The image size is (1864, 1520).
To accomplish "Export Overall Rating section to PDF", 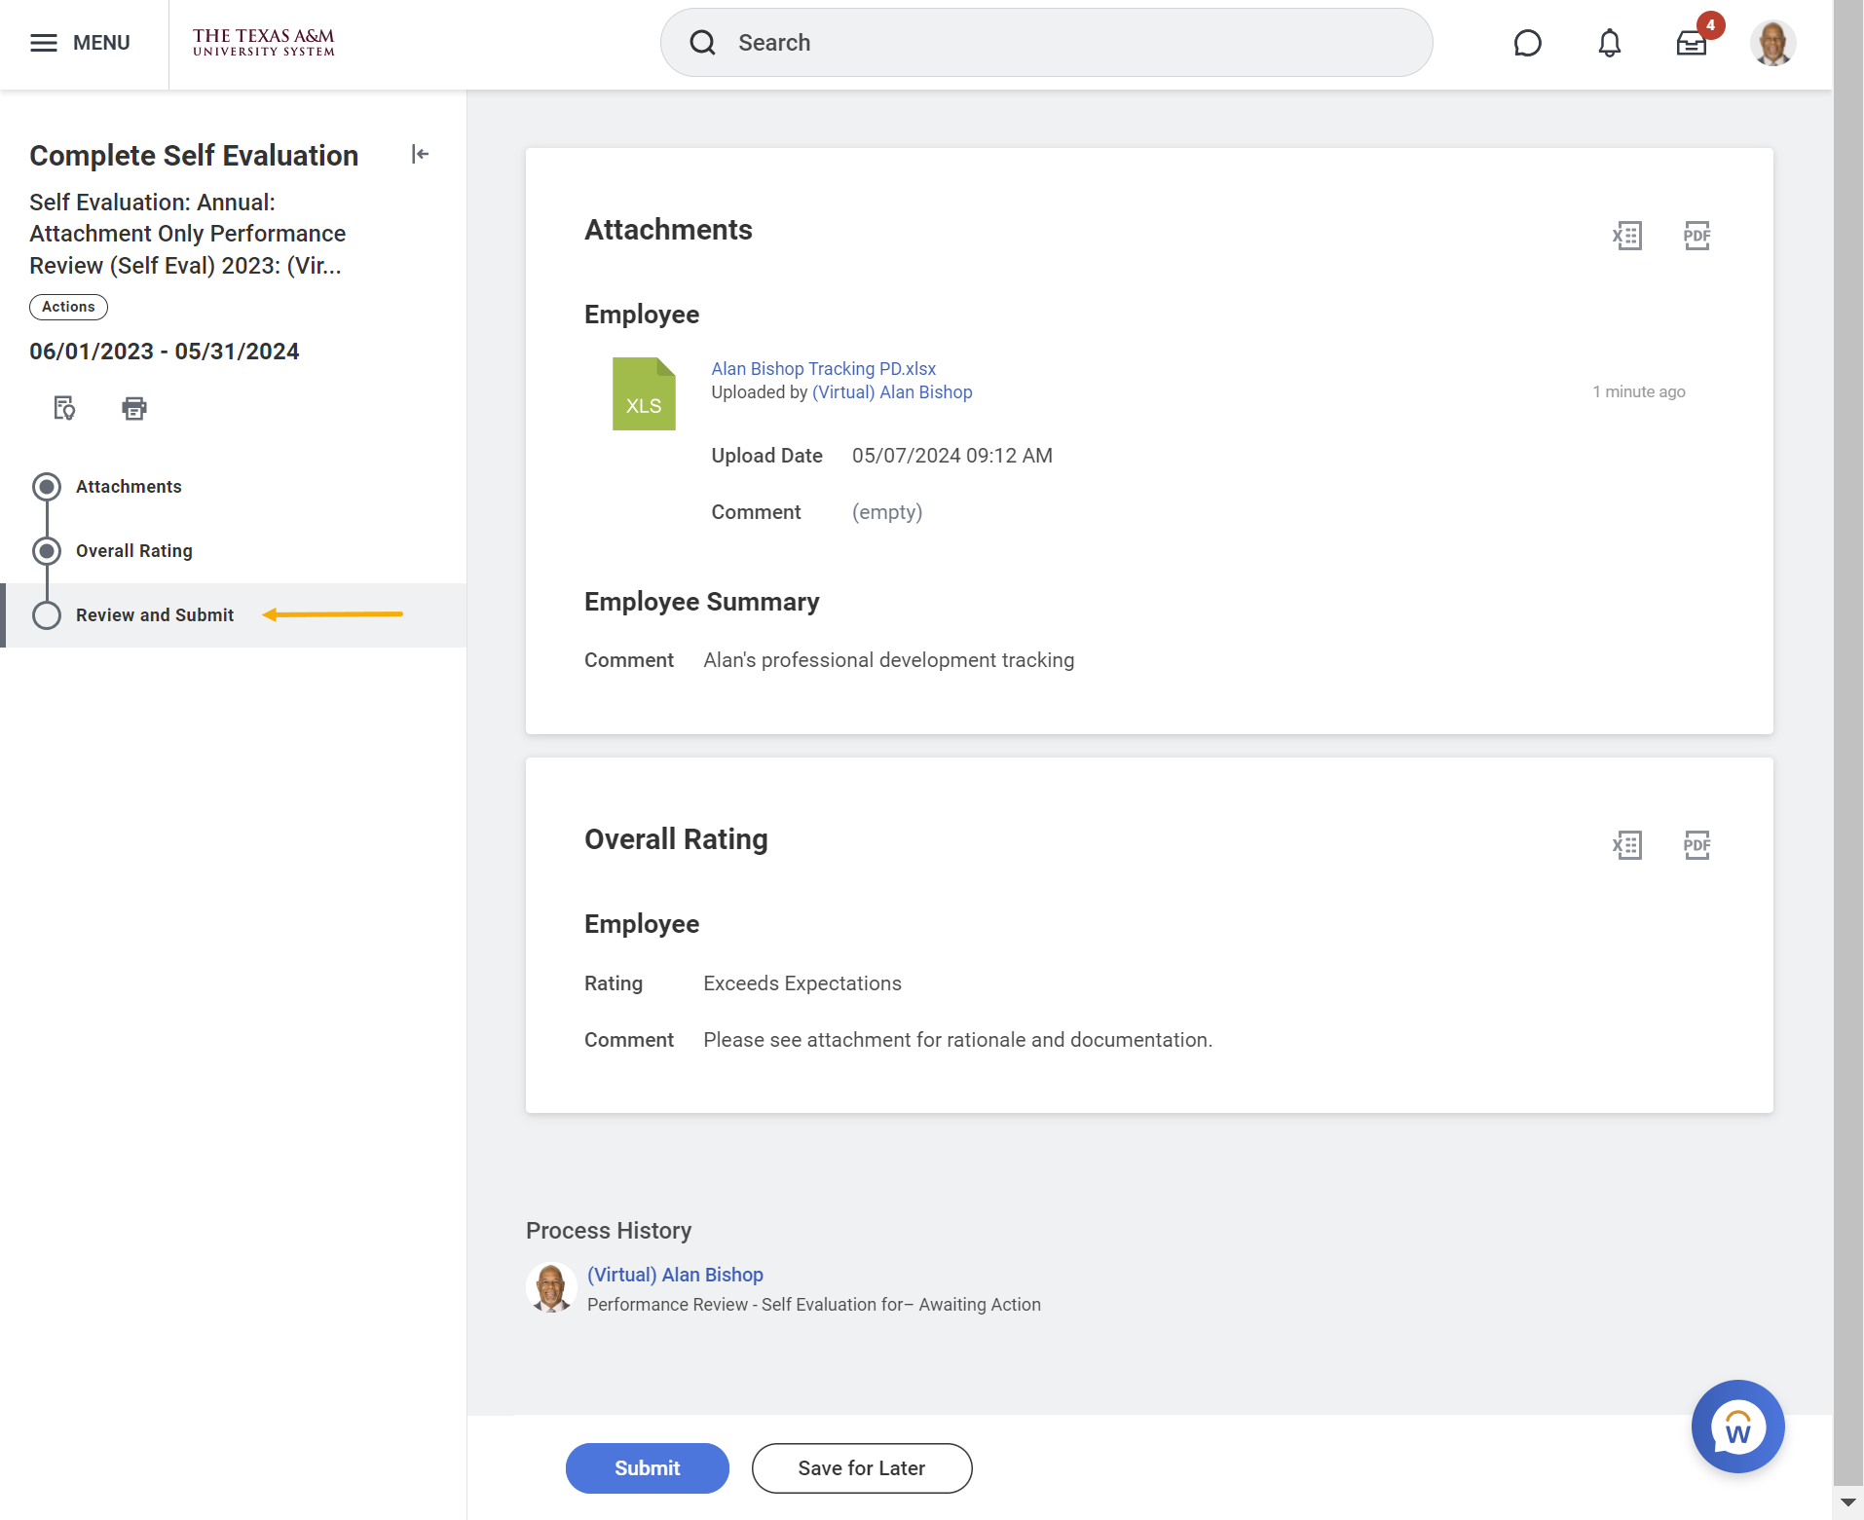I will click(1696, 845).
